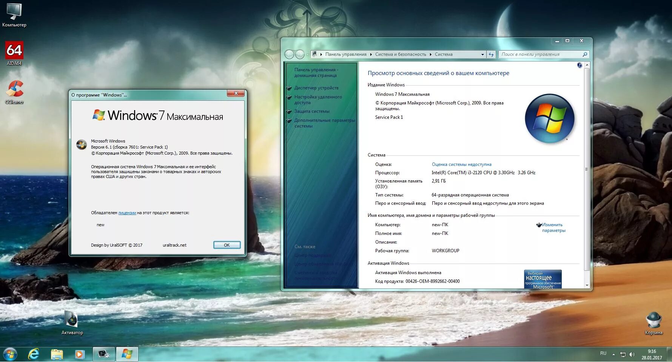This screenshot has height=362, width=672.
Task: Switch to the System control panel taskbar item
Action: 104,354
